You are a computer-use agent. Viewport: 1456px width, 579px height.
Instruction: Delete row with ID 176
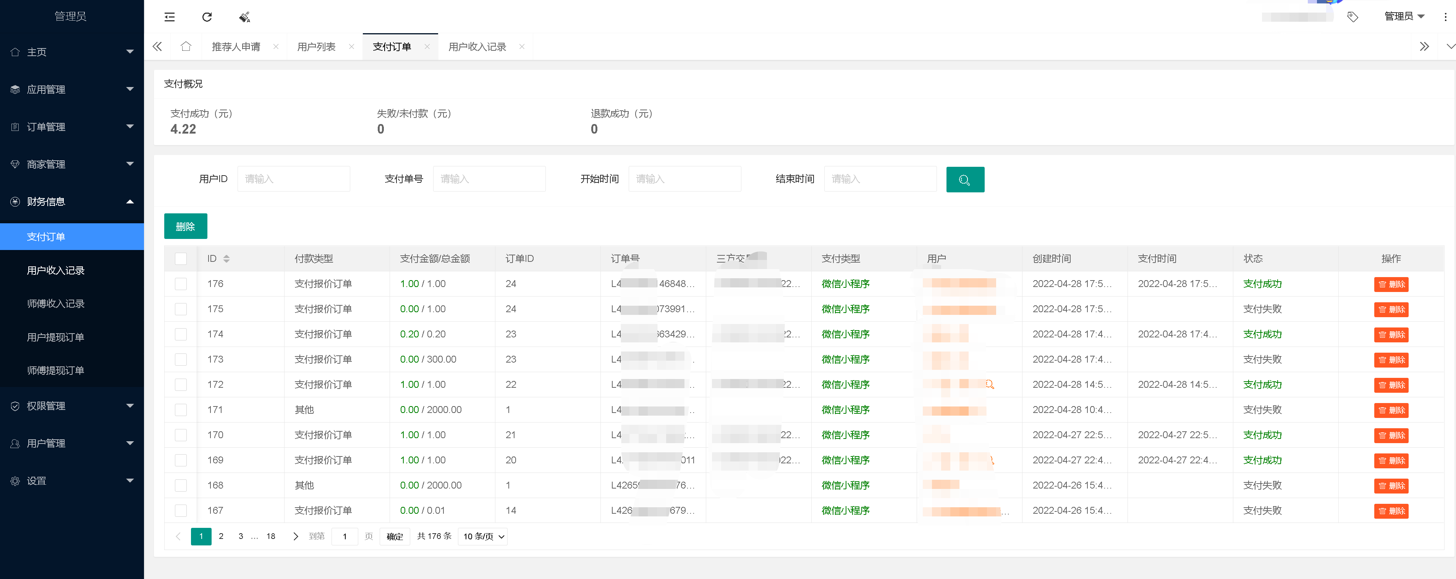click(x=1390, y=284)
